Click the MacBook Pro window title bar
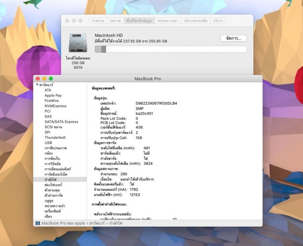 148,79
